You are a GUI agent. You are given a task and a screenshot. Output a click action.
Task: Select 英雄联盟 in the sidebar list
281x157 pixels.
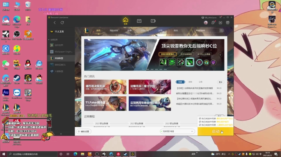pyautogui.click(x=61, y=58)
